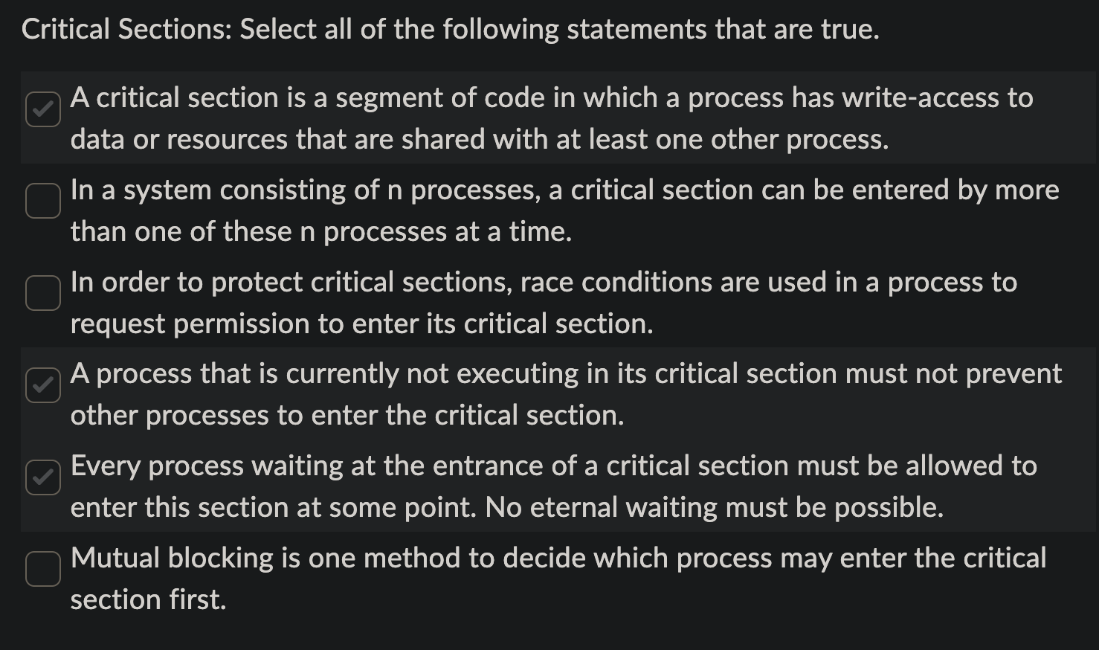Uncheck the write-access statement checkbox
Screen dimensions: 1099x650
42,109
